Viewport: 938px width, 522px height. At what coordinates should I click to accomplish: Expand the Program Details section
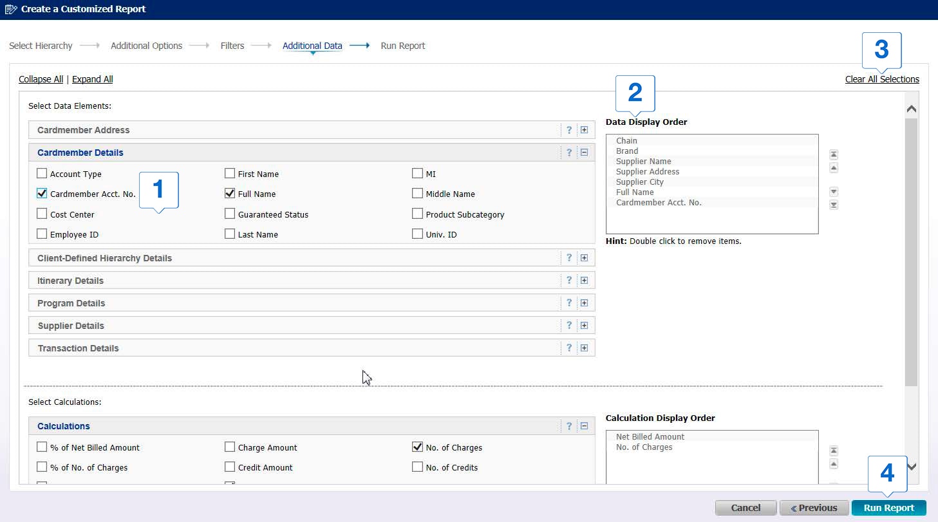[x=584, y=303]
